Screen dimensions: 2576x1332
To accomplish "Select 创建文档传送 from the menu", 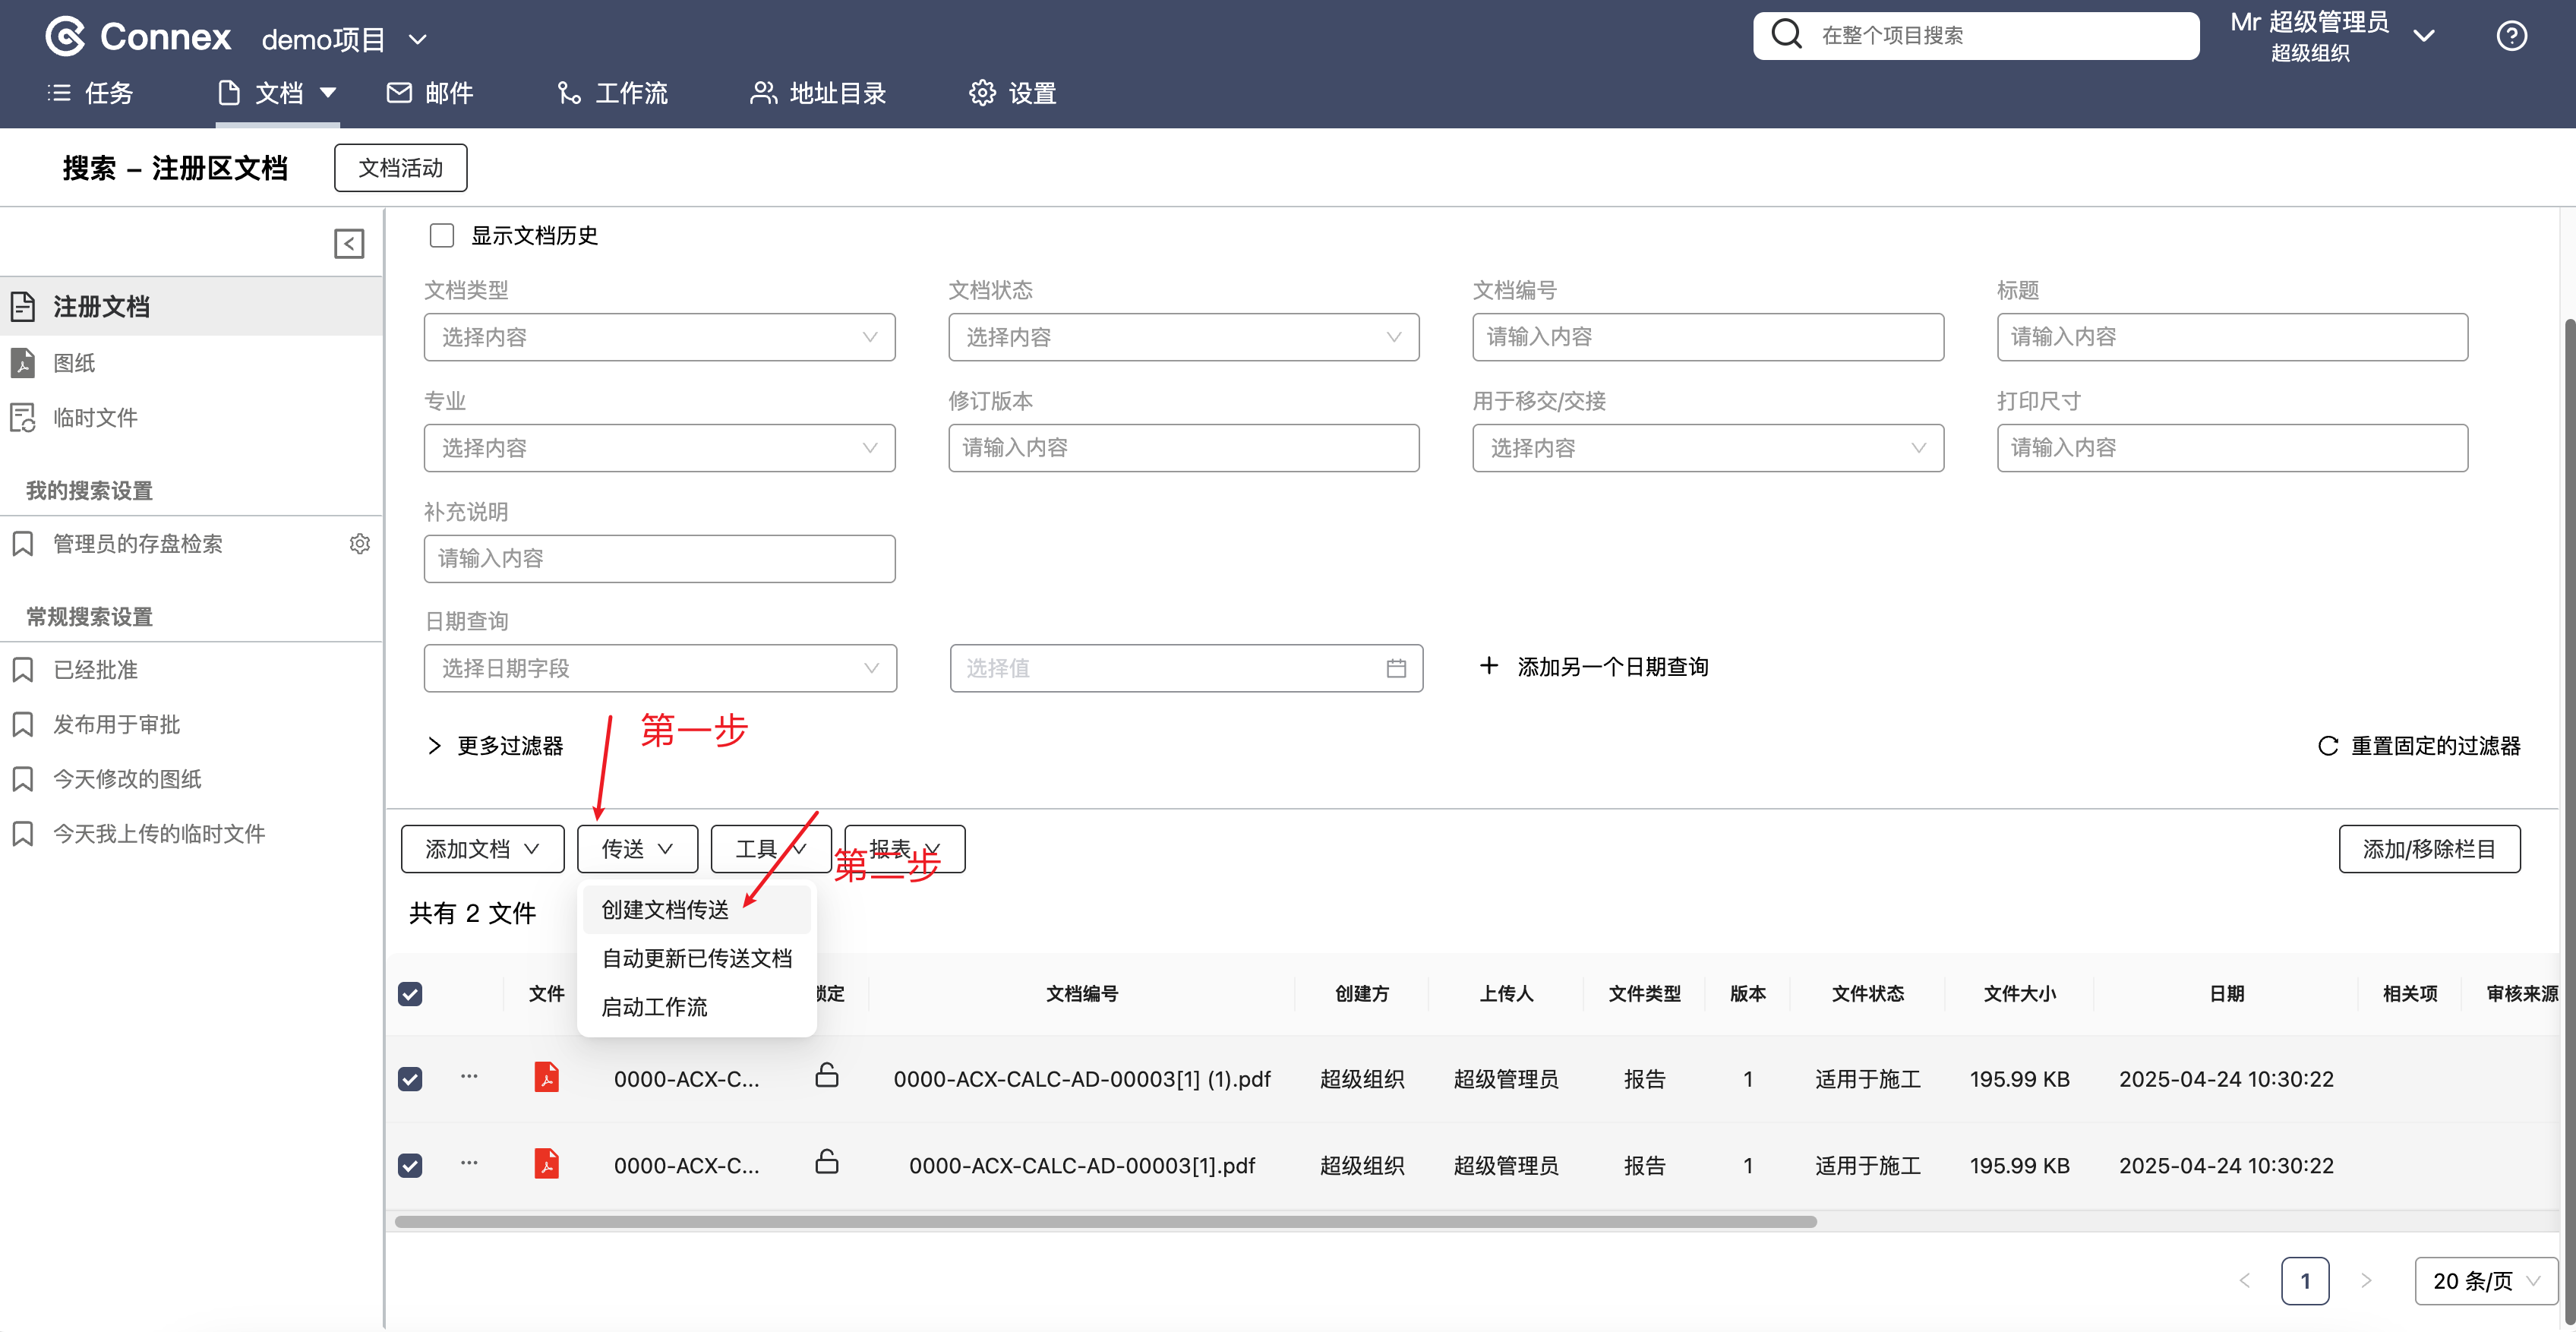I will pyautogui.click(x=665, y=909).
